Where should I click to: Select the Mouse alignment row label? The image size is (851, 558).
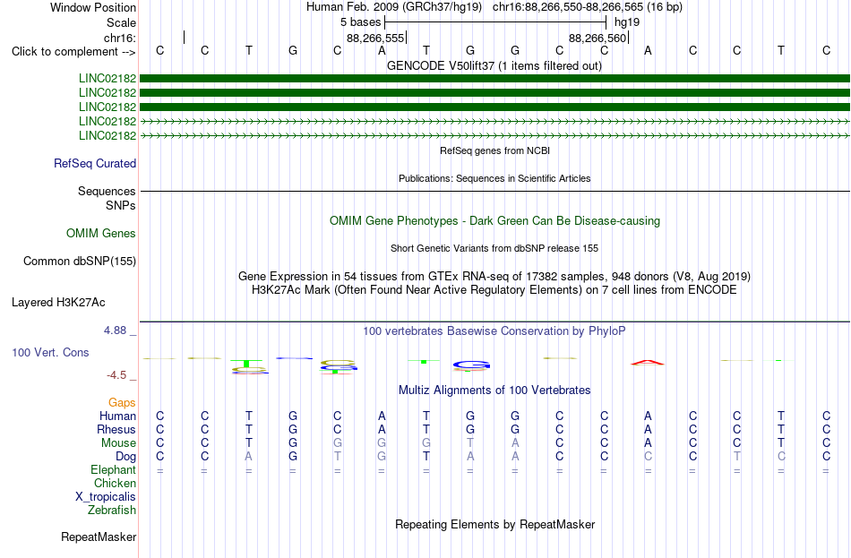119,443
